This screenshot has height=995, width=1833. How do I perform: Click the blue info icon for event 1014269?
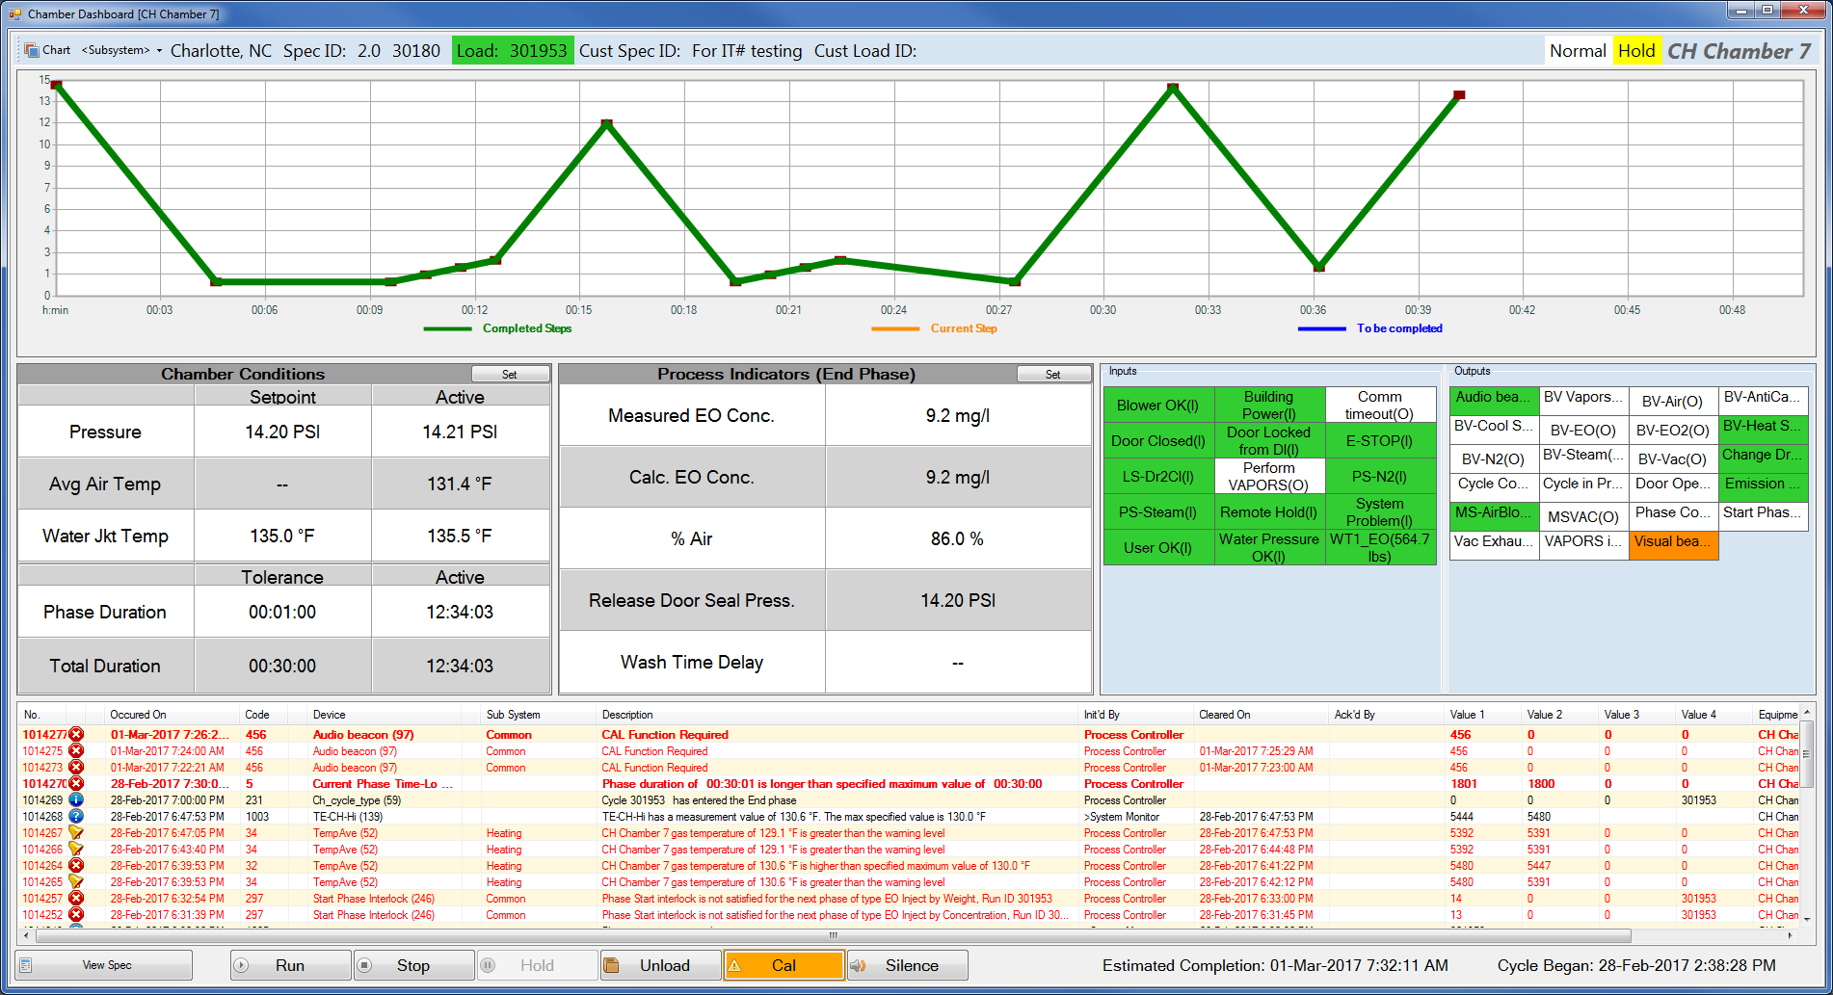76,799
